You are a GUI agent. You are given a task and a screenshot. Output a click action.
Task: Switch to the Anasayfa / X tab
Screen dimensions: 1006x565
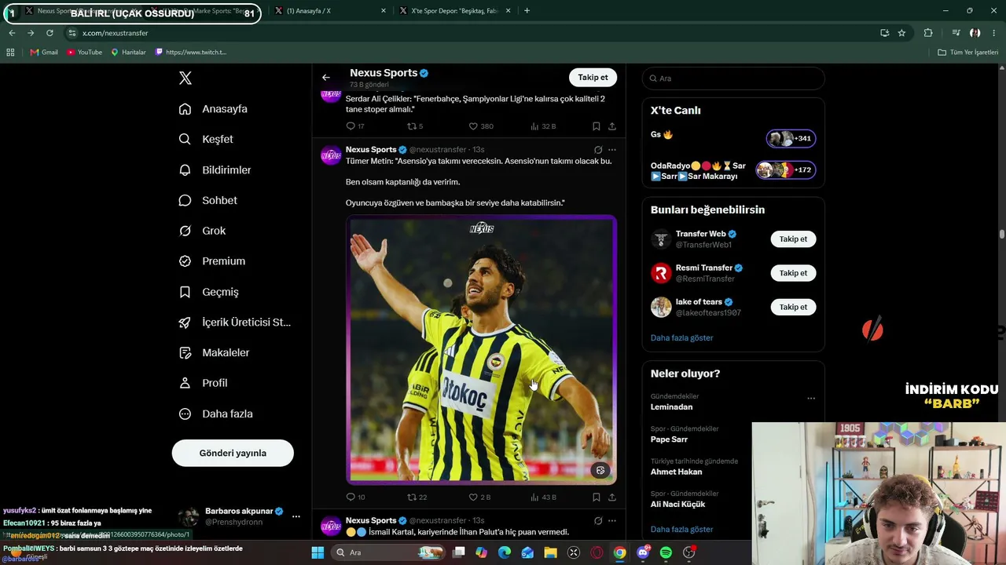[x=329, y=11]
